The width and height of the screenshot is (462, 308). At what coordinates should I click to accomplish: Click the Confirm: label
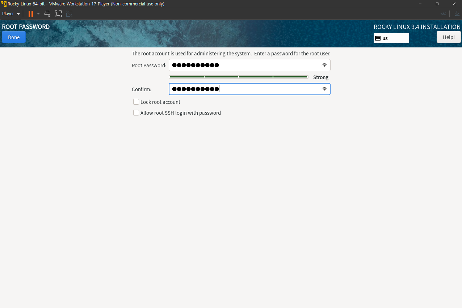142,89
